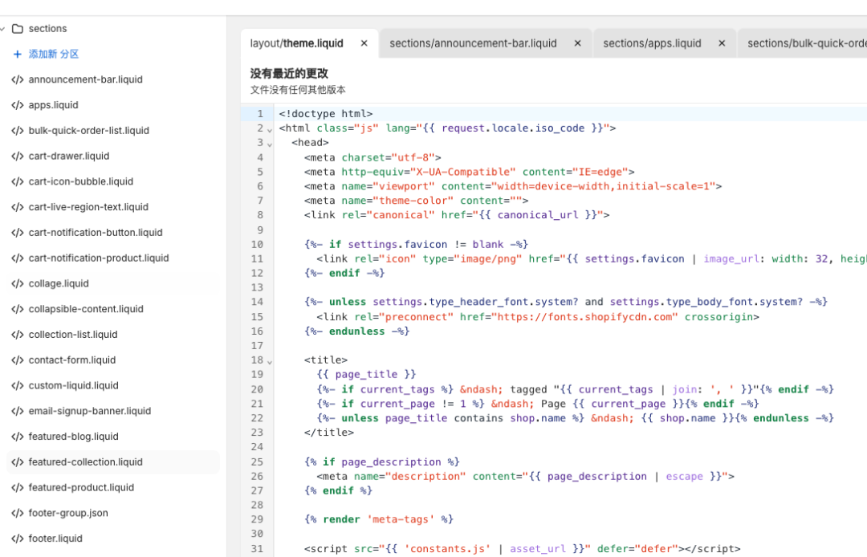Viewport: 867px width, 557px height.
Task: Select cart-notification-product.liquid file
Action: tap(99, 258)
